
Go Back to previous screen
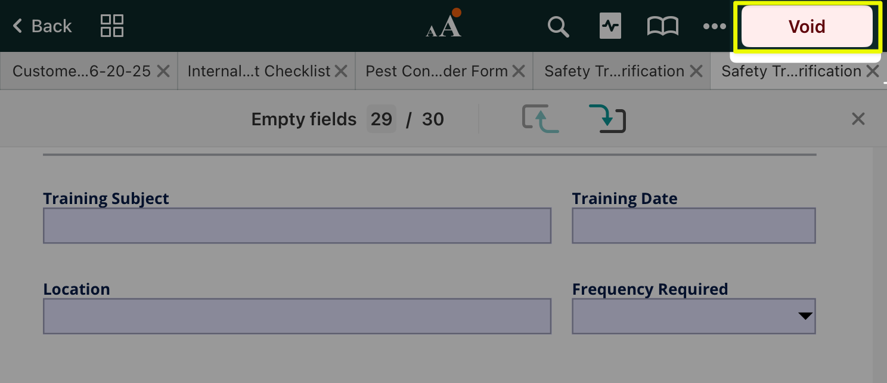(42, 26)
